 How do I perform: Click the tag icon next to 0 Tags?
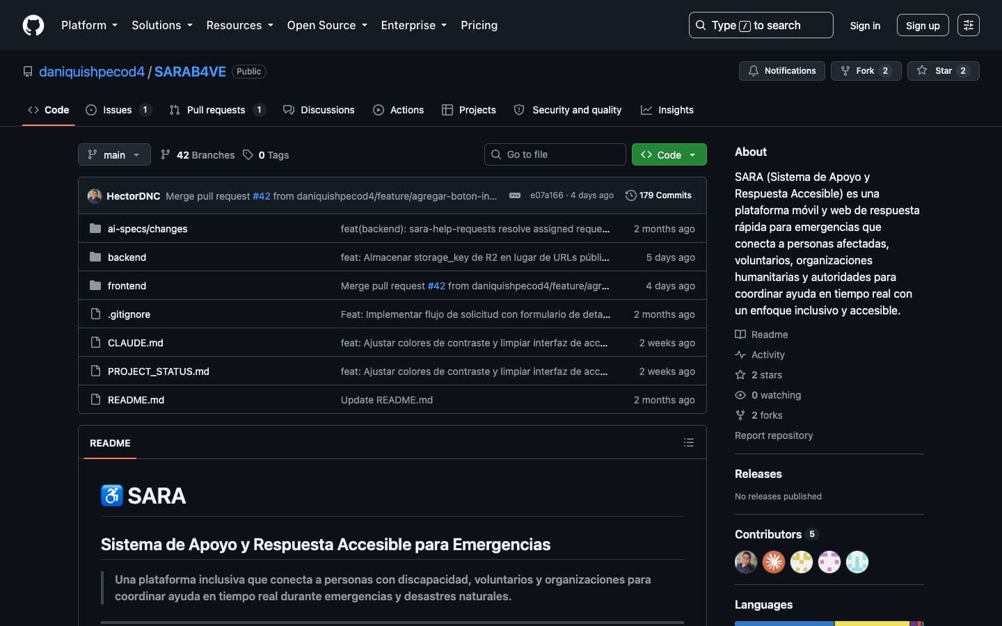248,155
